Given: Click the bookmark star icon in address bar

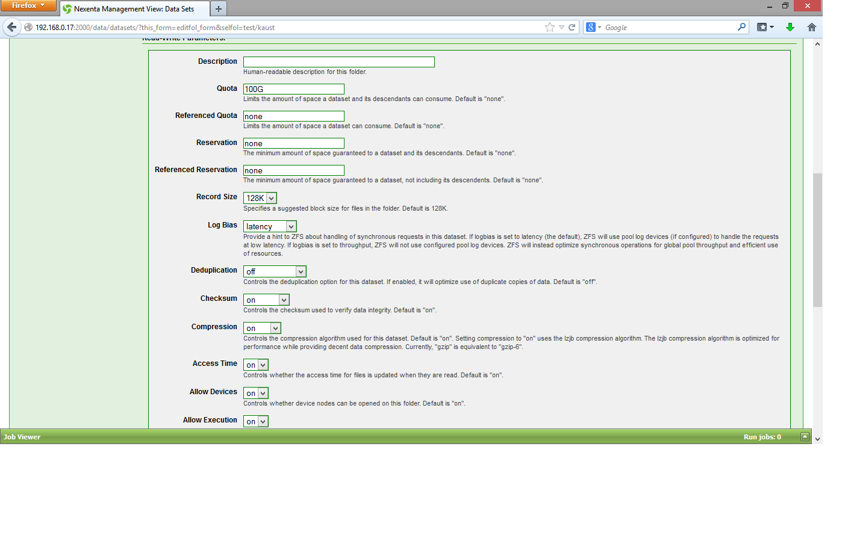Looking at the screenshot, I should tap(549, 27).
